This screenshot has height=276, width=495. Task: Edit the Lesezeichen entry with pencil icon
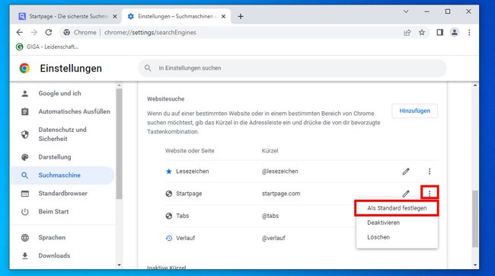tap(406, 172)
